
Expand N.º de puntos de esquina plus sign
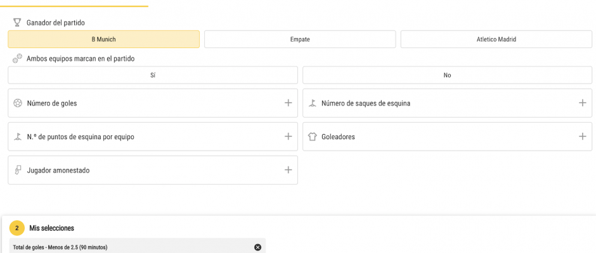(x=288, y=136)
